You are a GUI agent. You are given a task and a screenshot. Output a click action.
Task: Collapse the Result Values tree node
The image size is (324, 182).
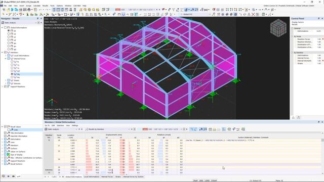2,127
